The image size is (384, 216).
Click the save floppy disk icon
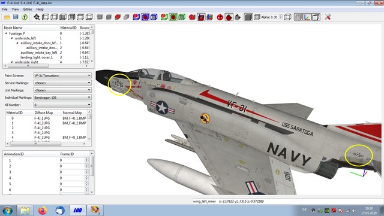coord(16,17)
